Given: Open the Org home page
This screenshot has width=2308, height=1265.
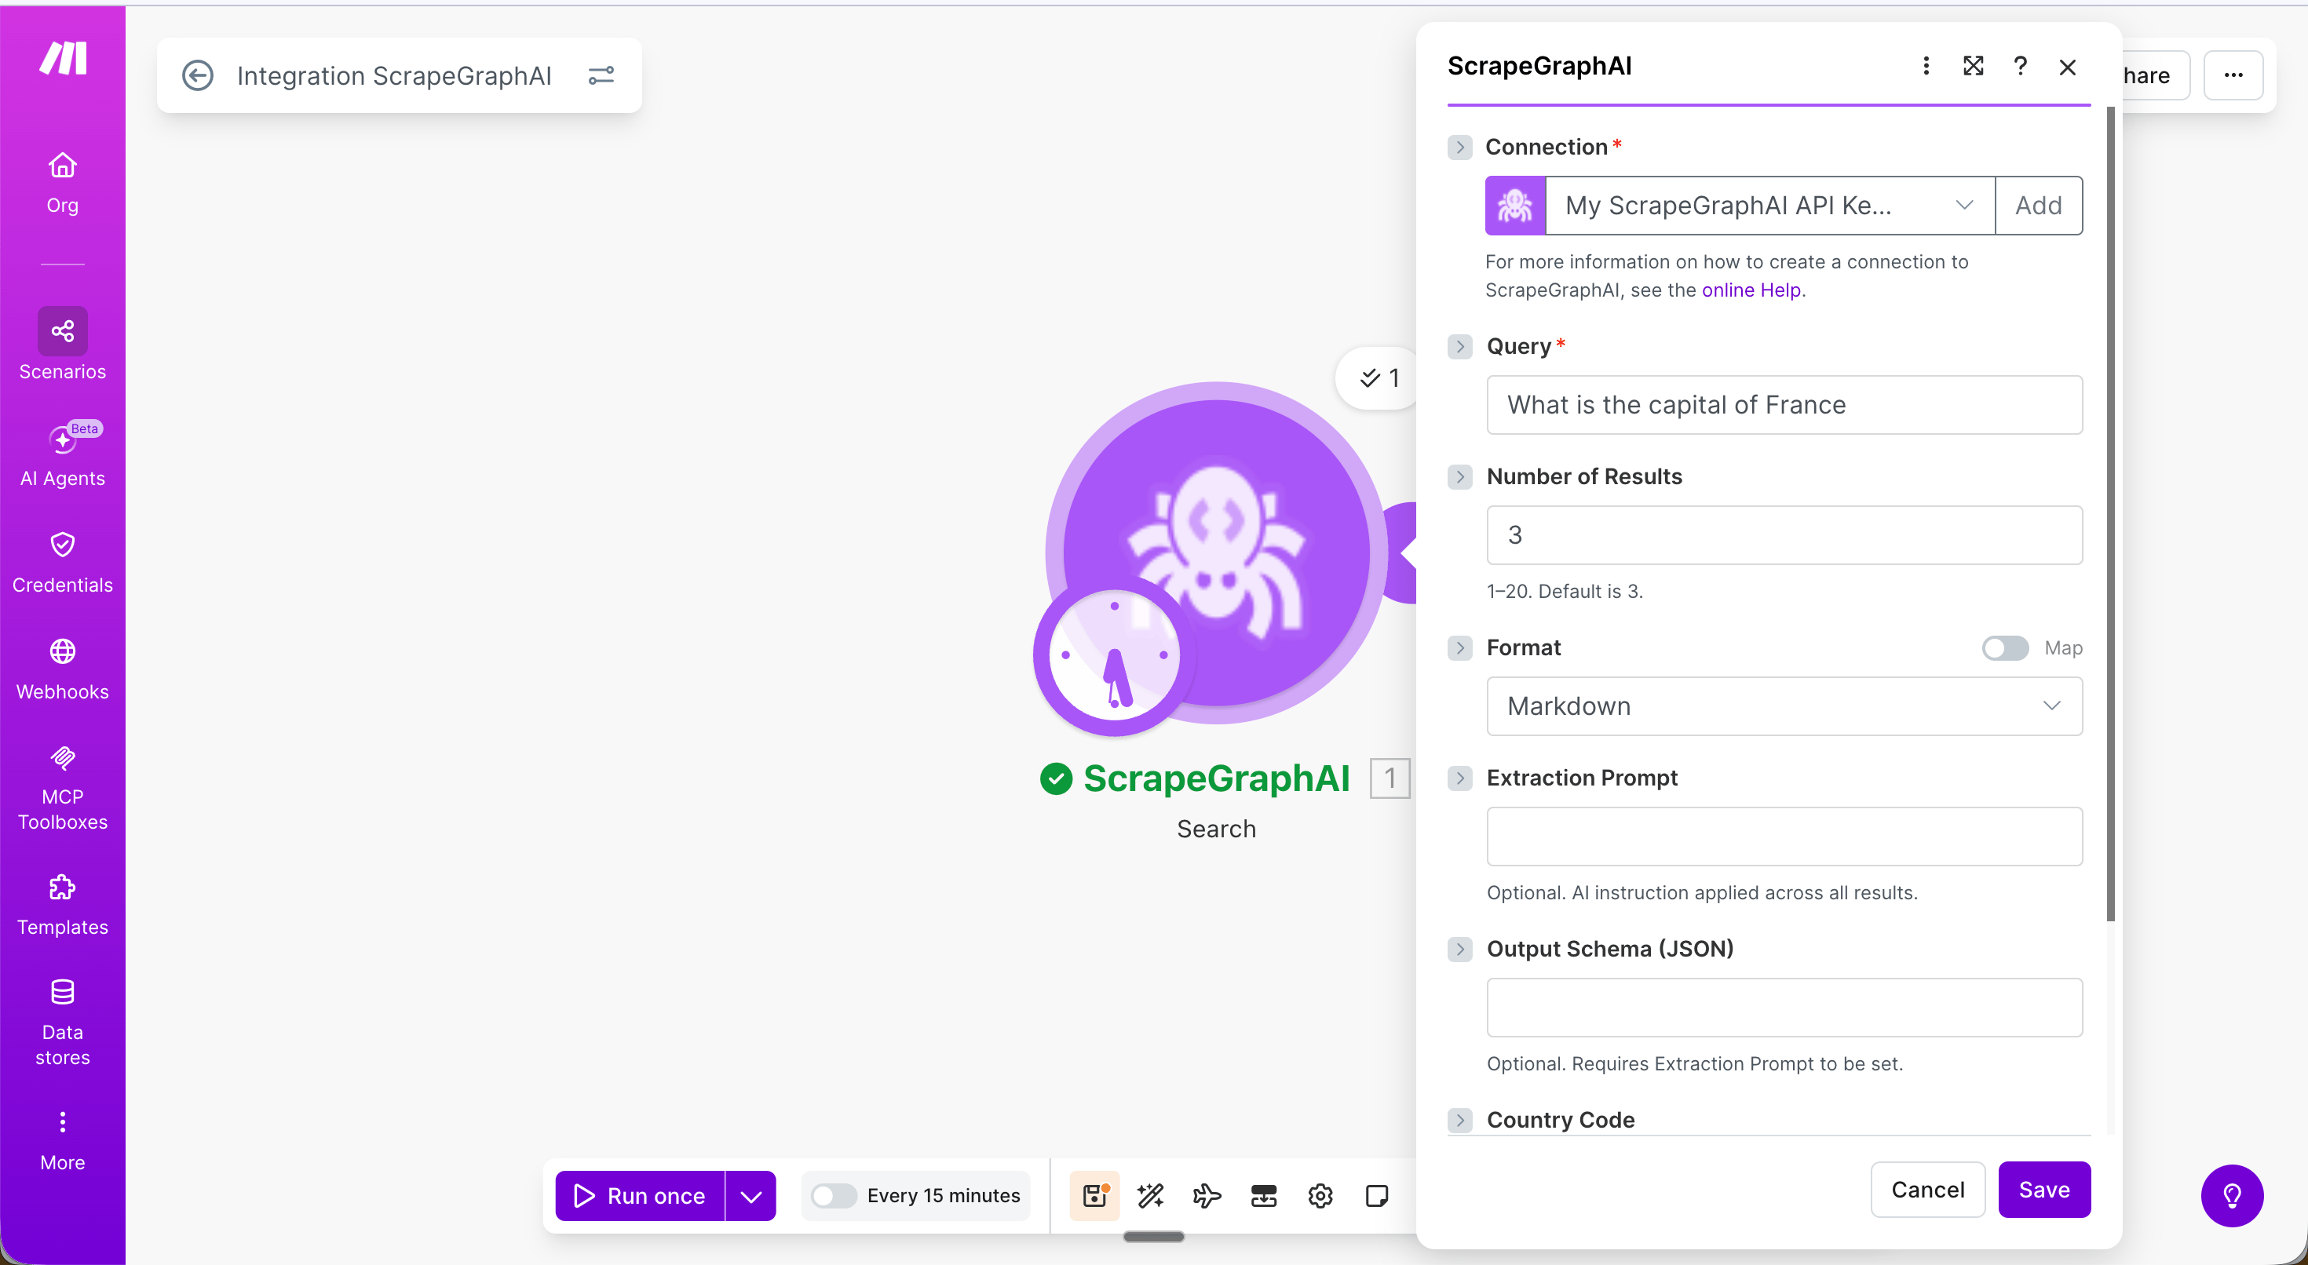Looking at the screenshot, I should [x=63, y=183].
